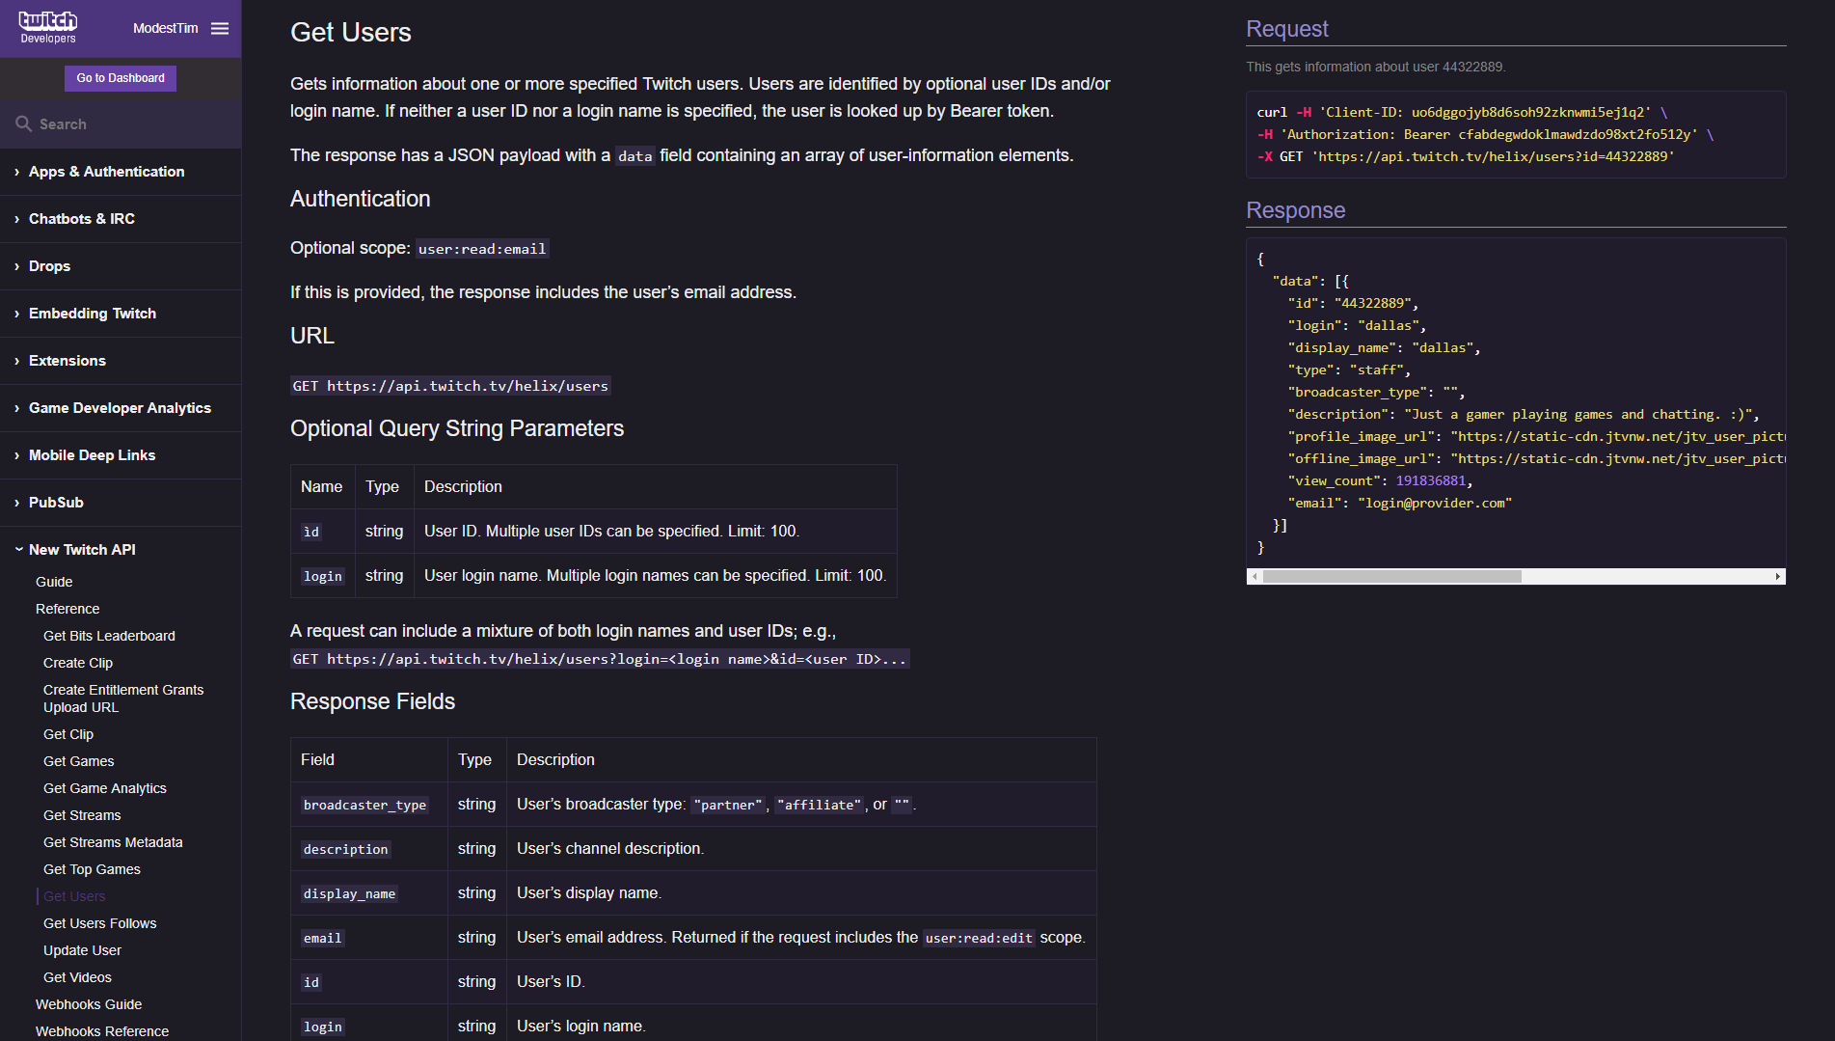Image resolution: width=1835 pixels, height=1041 pixels.
Task: Click the scrollbar left arrow in Response
Action: coord(1255,576)
